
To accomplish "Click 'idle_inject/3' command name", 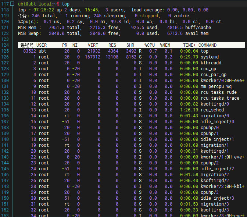I will [217, 198].
